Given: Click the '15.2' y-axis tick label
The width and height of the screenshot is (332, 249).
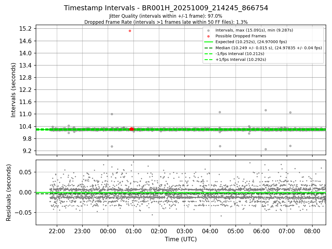Looking at the screenshot, I should coord(26,29).
